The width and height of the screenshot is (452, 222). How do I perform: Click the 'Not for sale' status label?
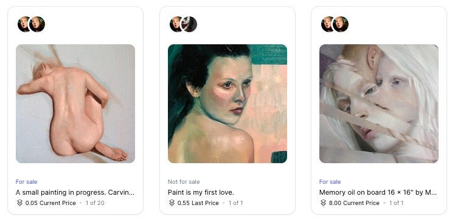(184, 182)
